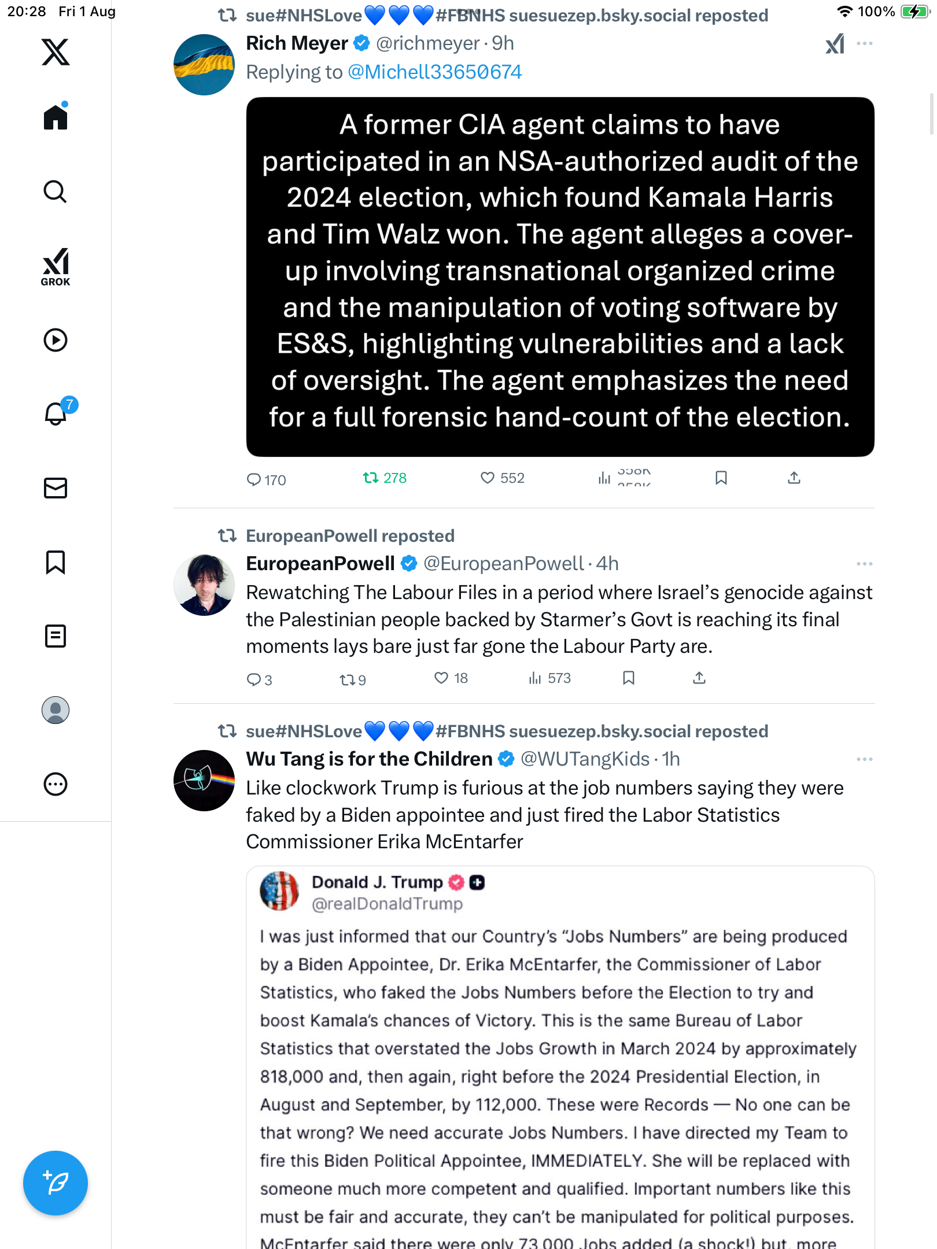Open Direct Messages envelope
Image resolution: width=937 pixels, height=1249 pixels.
[x=56, y=488]
